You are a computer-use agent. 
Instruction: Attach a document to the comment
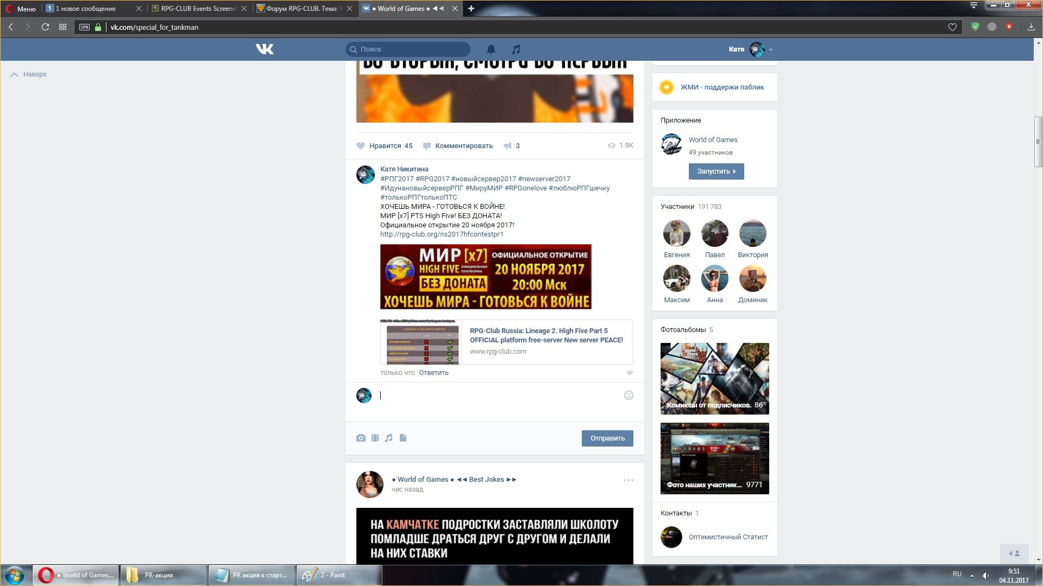pyautogui.click(x=403, y=438)
